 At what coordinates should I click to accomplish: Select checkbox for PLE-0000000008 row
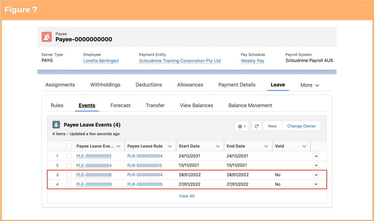69,175
